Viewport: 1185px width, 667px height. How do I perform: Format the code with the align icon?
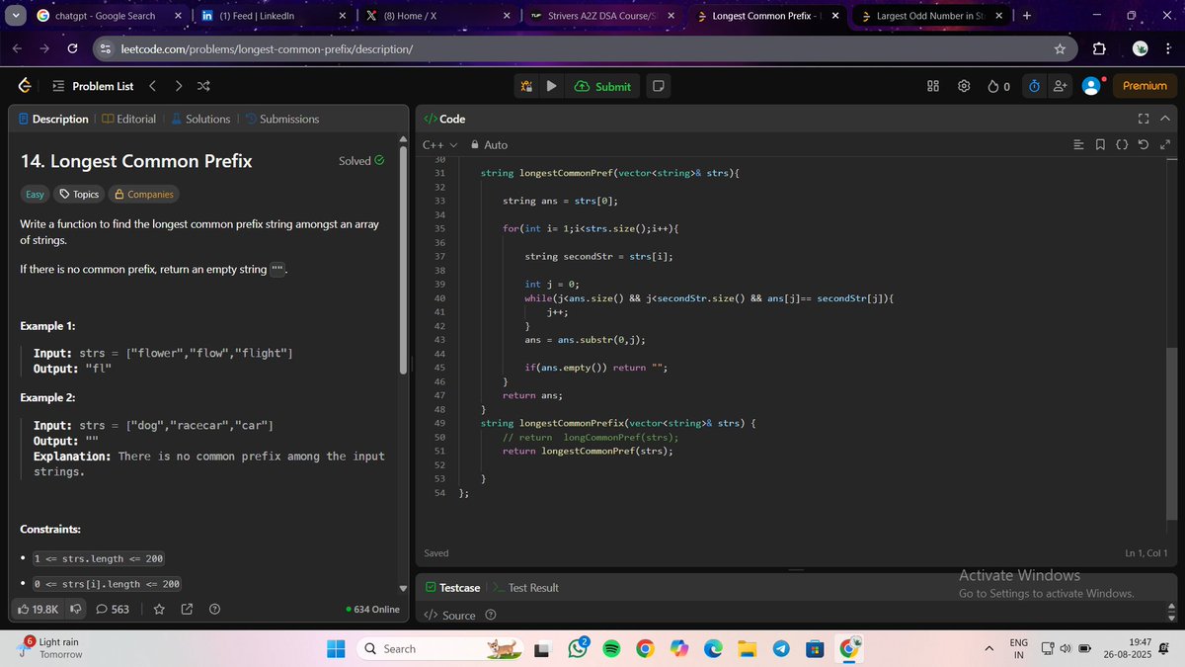(x=1078, y=145)
